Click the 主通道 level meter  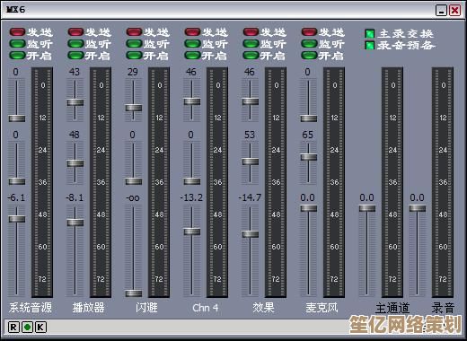(392, 182)
